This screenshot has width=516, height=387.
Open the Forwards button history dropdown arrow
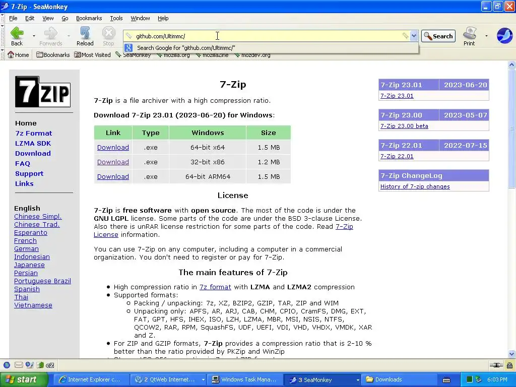click(69, 36)
